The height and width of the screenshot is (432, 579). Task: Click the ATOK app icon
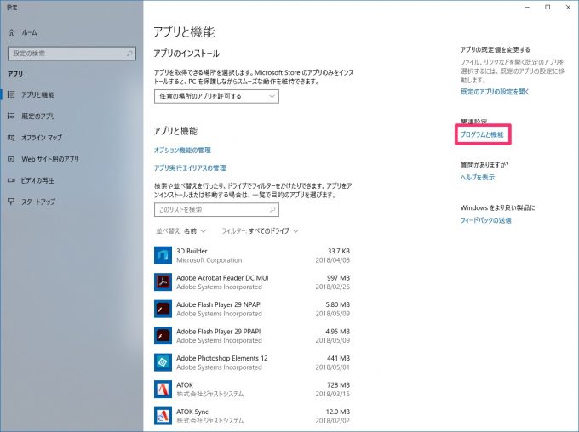click(x=163, y=389)
